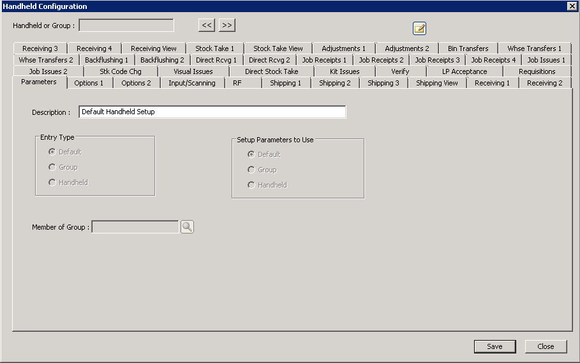Viewport: 580px width, 363px height.
Task: Click the Handheld or Group input field
Action: pyautogui.click(x=126, y=26)
